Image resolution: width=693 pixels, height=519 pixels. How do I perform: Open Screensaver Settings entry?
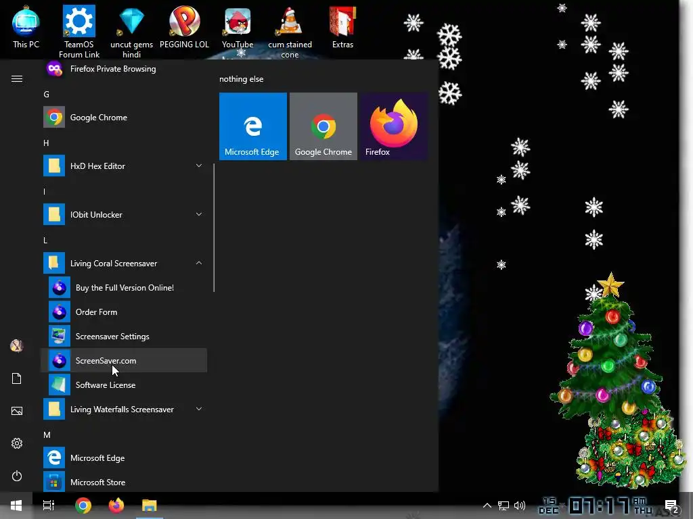pyautogui.click(x=124, y=337)
